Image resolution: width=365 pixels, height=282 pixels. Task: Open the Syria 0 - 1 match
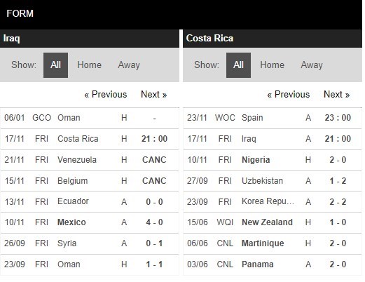pos(90,243)
